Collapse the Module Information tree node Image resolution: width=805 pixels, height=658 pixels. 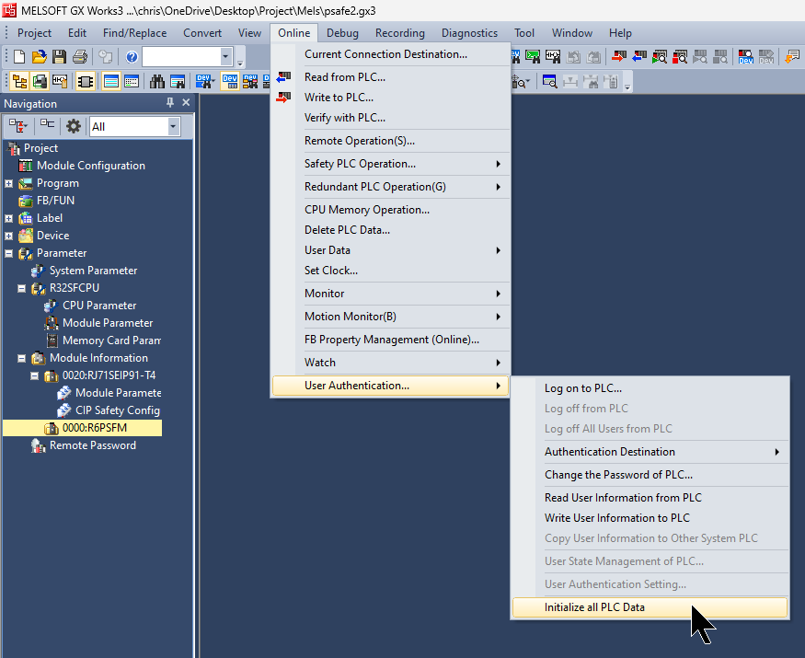[x=22, y=358]
